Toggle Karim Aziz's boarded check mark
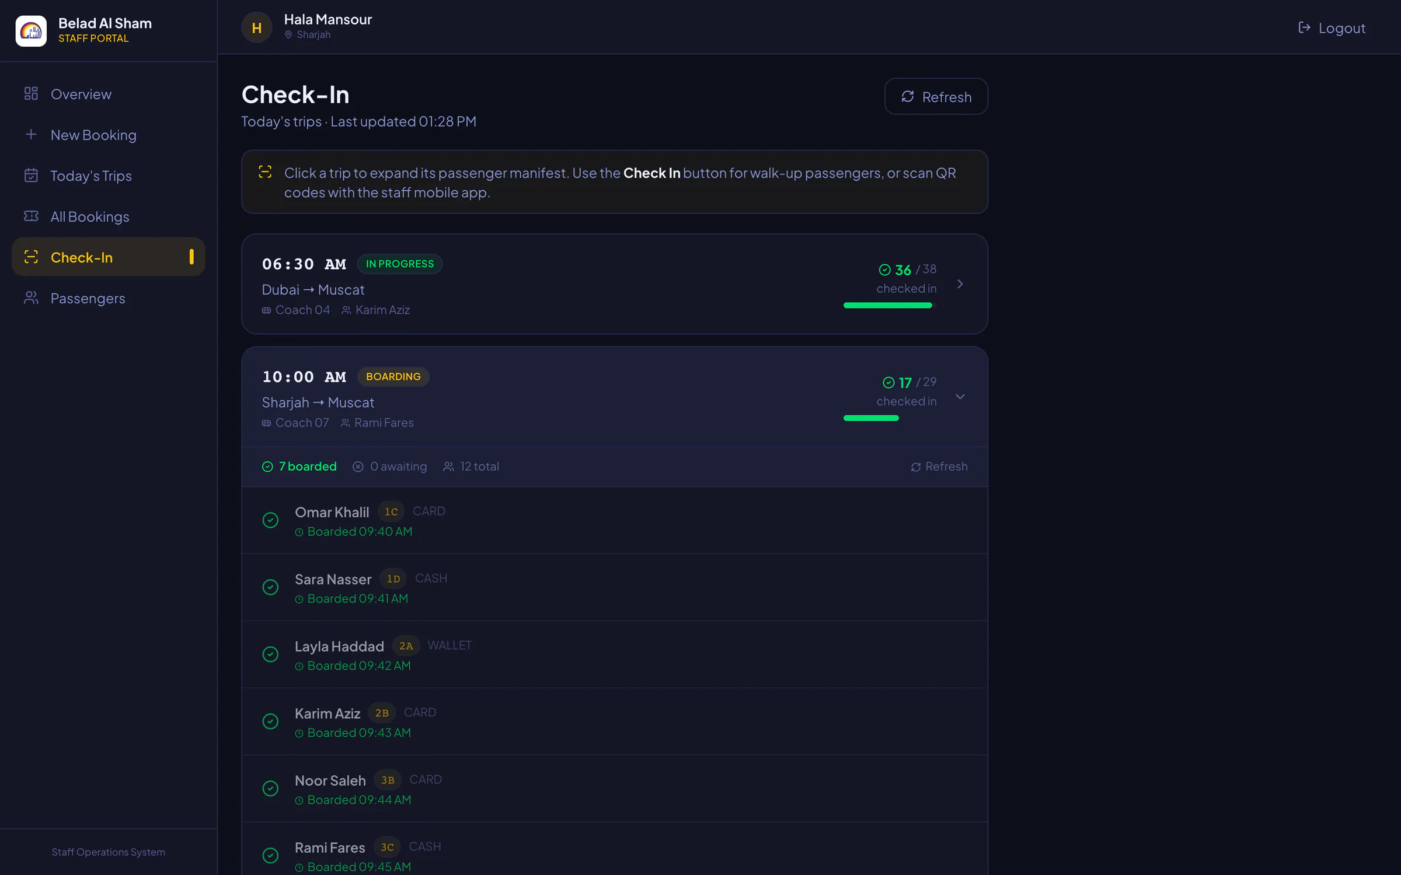The height and width of the screenshot is (875, 1401). point(270,722)
